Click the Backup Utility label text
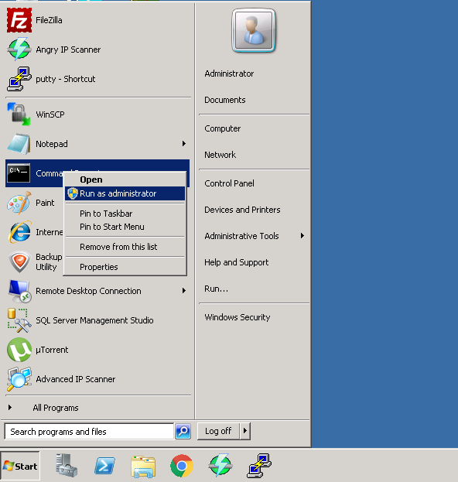 tap(49, 262)
